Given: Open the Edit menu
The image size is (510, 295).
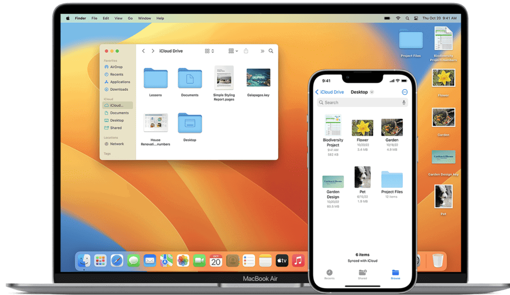Looking at the screenshot, I should 106,18.
